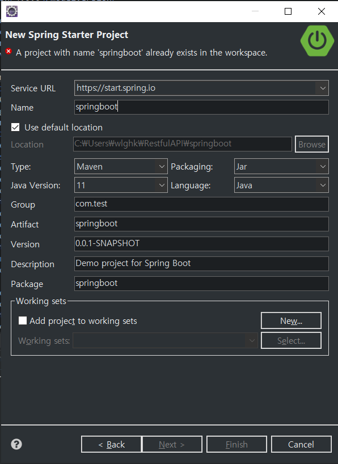
Task: Open the Type dropdown showing Maven
Action: [x=162, y=167]
